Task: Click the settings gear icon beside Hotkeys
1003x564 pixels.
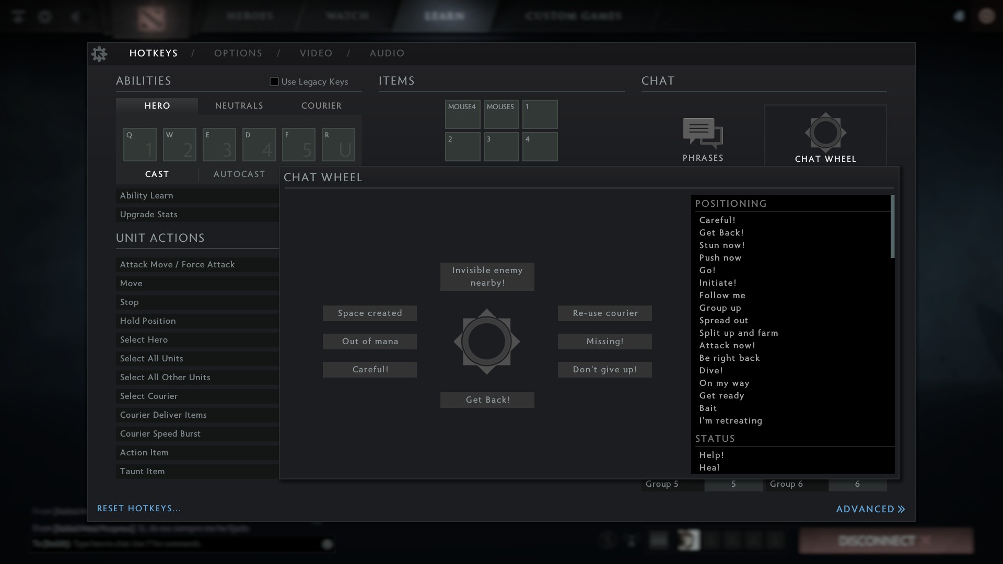Action: tap(99, 54)
